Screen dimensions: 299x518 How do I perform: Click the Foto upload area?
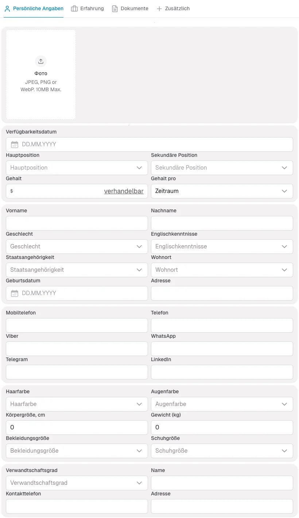pyautogui.click(x=40, y=74)
